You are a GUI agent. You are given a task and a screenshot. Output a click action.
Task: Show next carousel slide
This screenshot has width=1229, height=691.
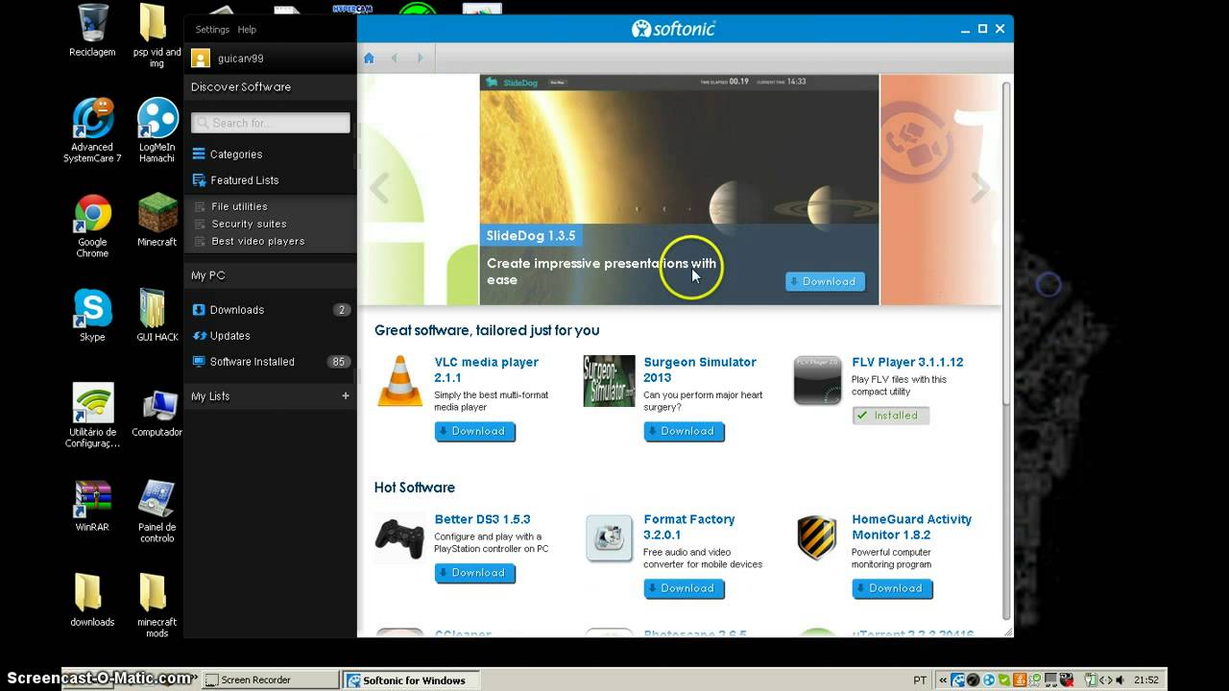(980, 189)
